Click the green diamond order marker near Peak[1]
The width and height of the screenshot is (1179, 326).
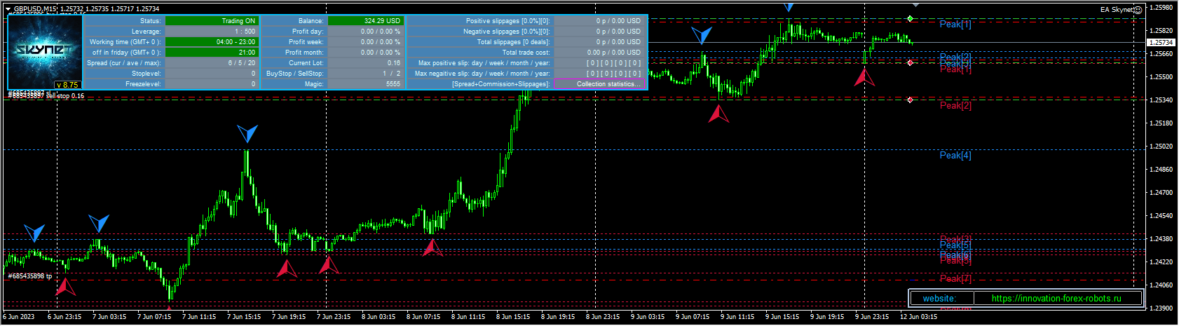pyautogui.click(x=910, y=19)
